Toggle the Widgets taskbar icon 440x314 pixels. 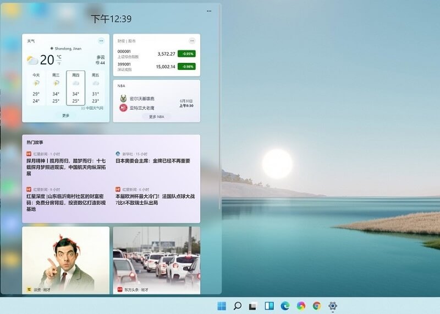pos(269,306)
